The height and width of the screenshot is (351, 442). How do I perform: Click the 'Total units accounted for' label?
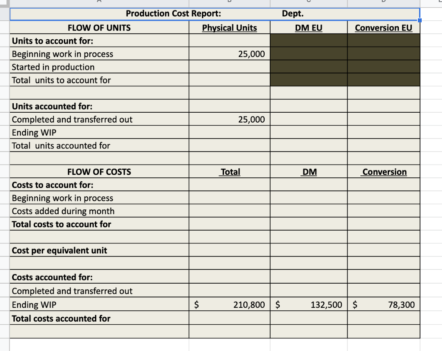coord(99,145)
